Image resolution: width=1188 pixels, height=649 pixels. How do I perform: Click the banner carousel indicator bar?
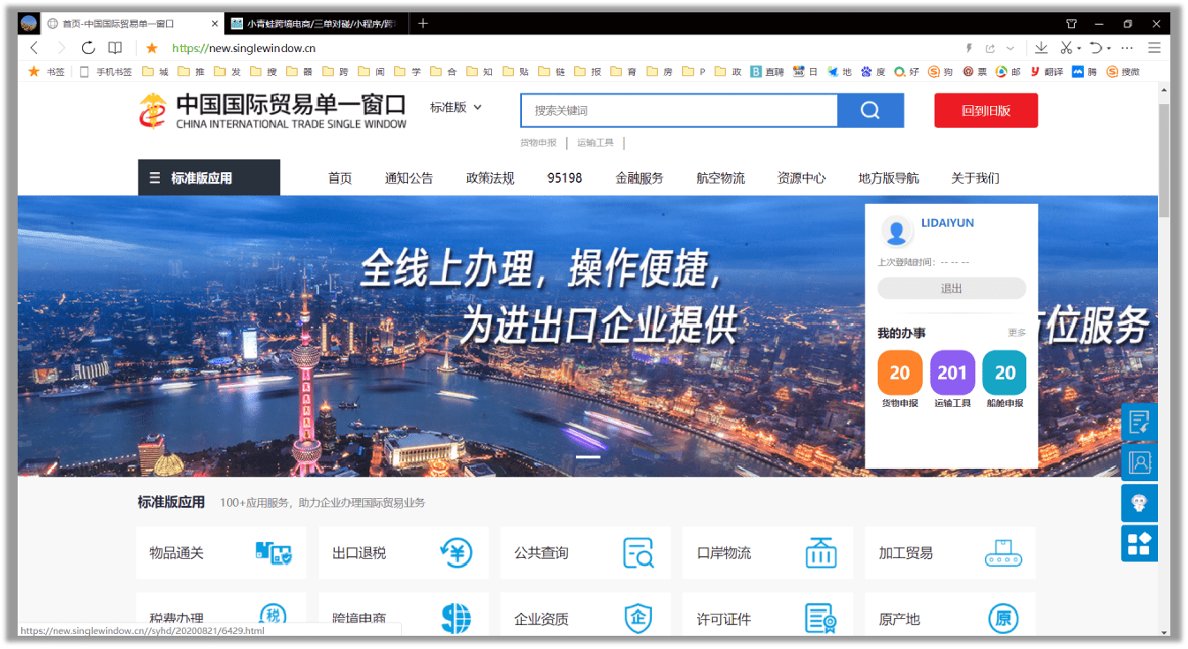(x=588, y=457)
